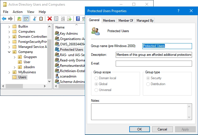198x135 pixels.
Task: Select the Richtlinien-Ersteller group icon
Action: point(57,71)
